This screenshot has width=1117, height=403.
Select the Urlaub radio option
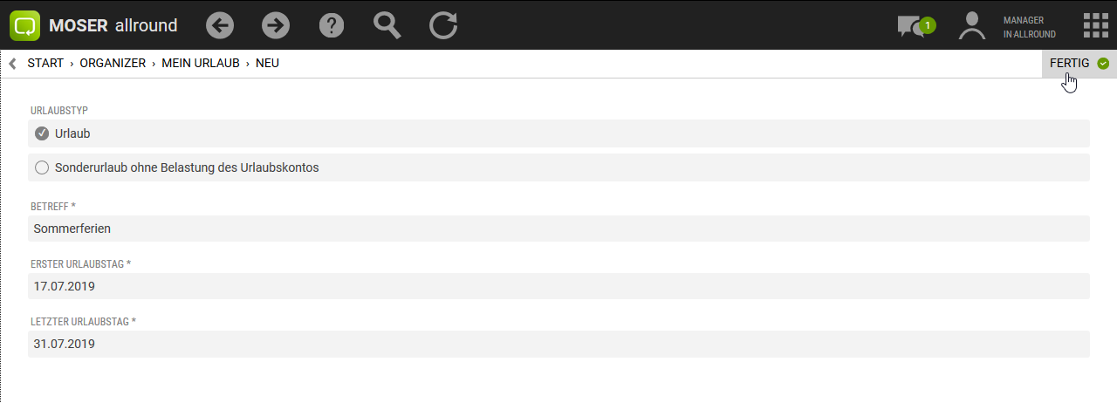42,133
